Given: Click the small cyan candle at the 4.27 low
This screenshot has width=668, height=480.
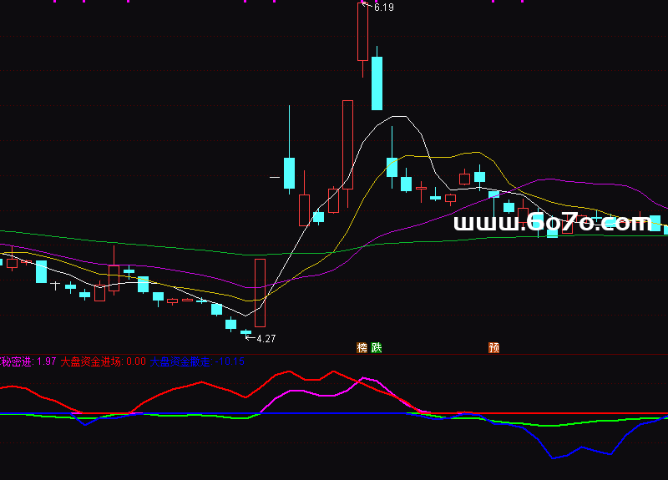Looking at the screenshot, I should [245, 332].
